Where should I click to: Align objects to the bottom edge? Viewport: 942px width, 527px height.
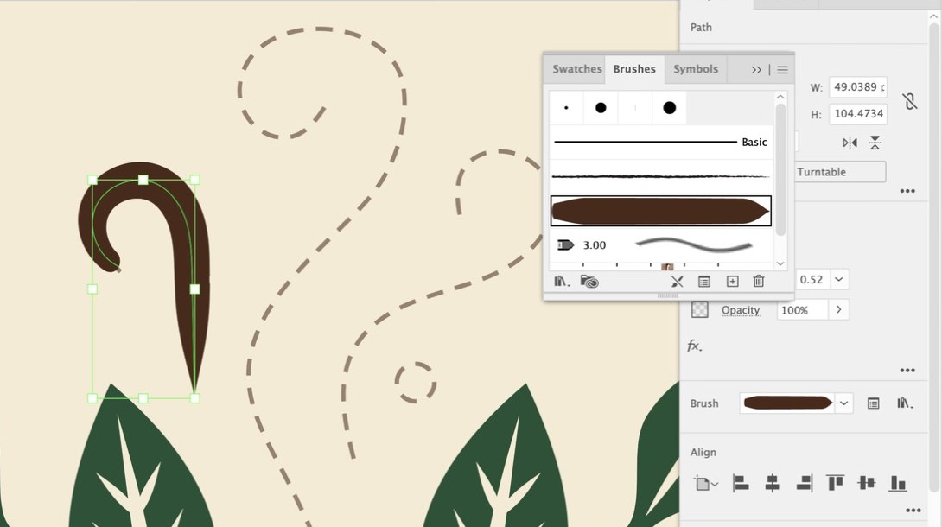898,483
